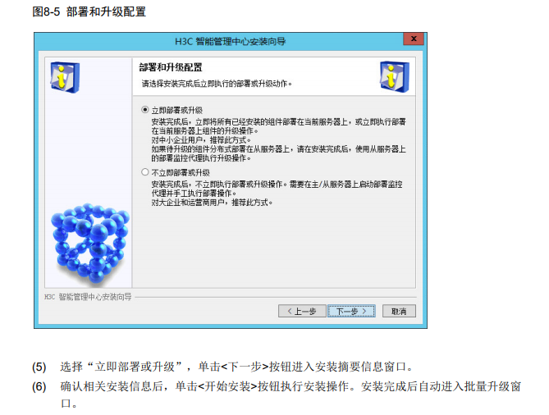The image size is (549, 415).
Task: Click the info book icon at top right
Action: pos(394,76)
